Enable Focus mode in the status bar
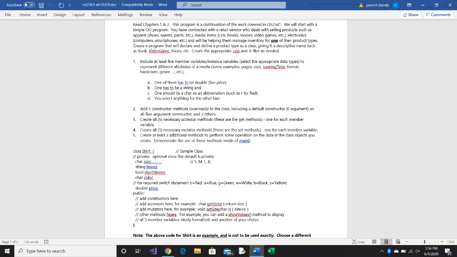Viewport: 457px width, 257px height. [359, 241]
